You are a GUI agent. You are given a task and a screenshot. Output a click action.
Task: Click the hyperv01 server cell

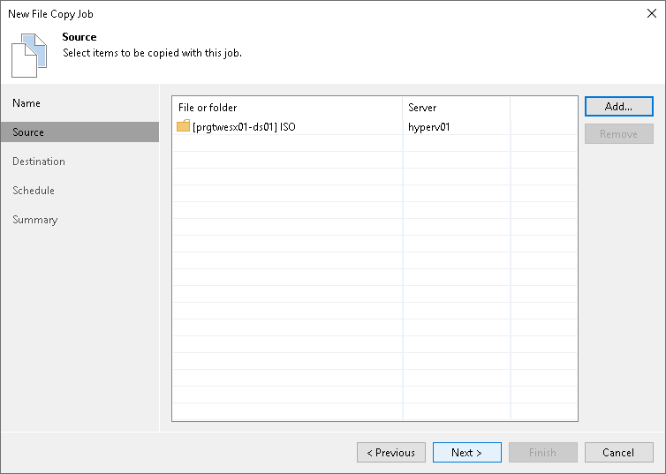click(429, 127)
